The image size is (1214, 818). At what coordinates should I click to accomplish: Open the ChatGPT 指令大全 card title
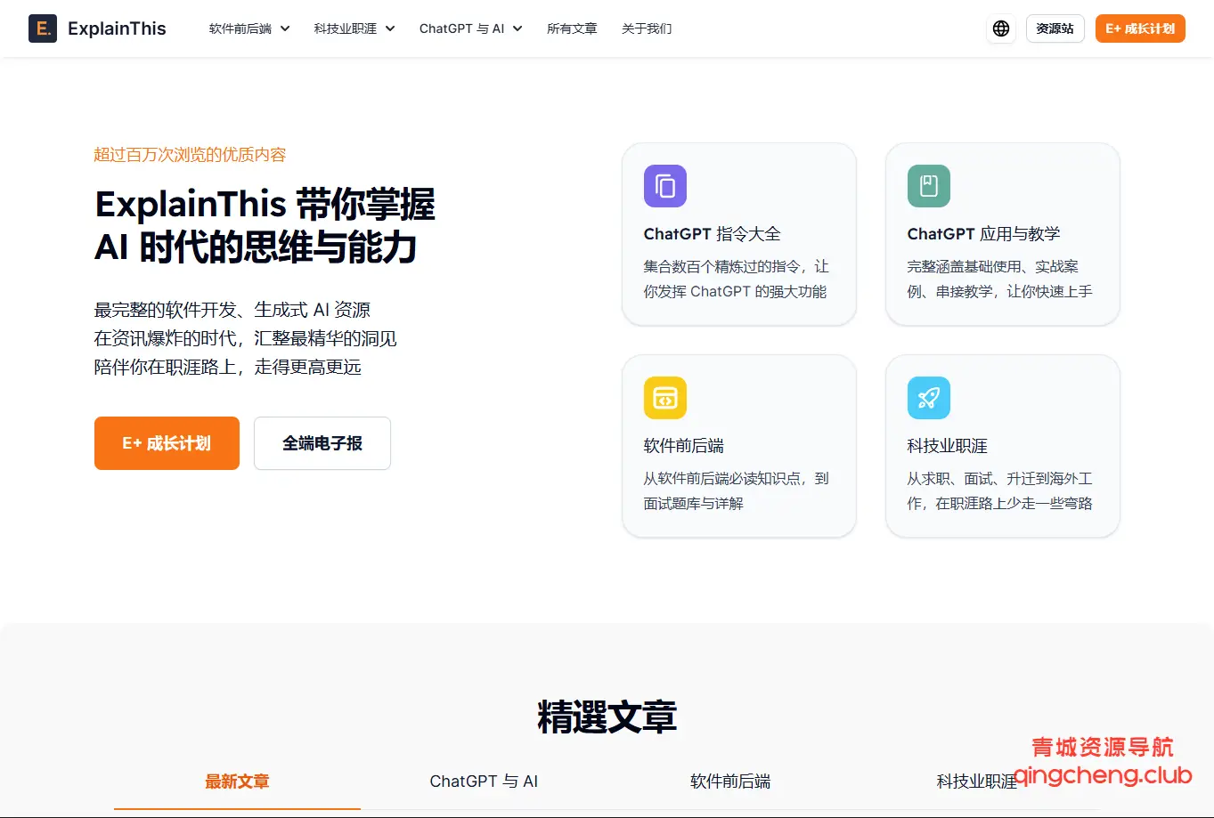[x=712, y=234]
